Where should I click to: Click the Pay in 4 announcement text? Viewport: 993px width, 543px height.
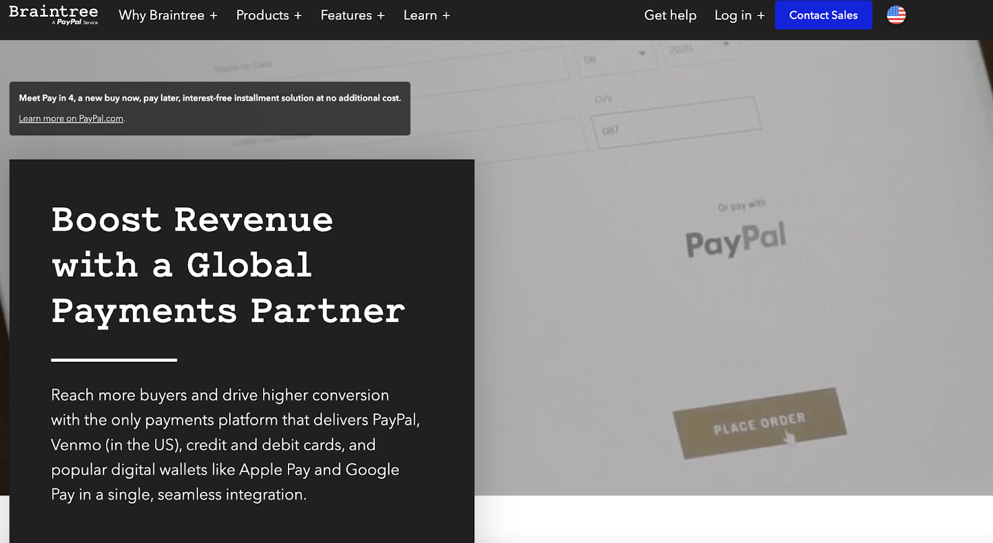tap(210, 98)
